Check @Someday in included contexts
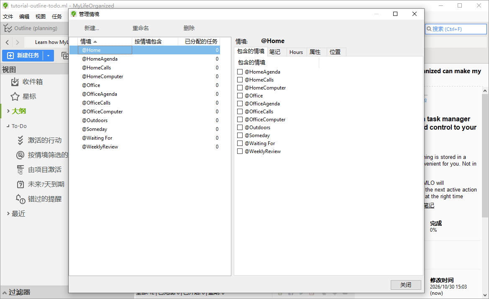 240,135
